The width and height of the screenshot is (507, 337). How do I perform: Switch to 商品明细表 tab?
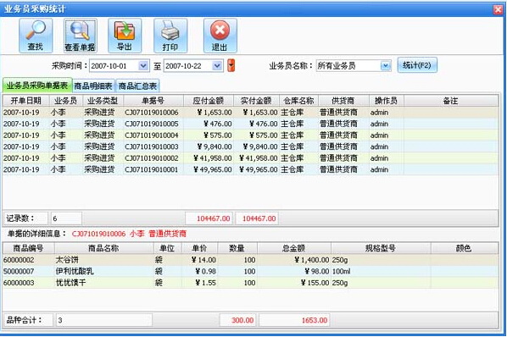pyautogui.click(x=93, y=86)
